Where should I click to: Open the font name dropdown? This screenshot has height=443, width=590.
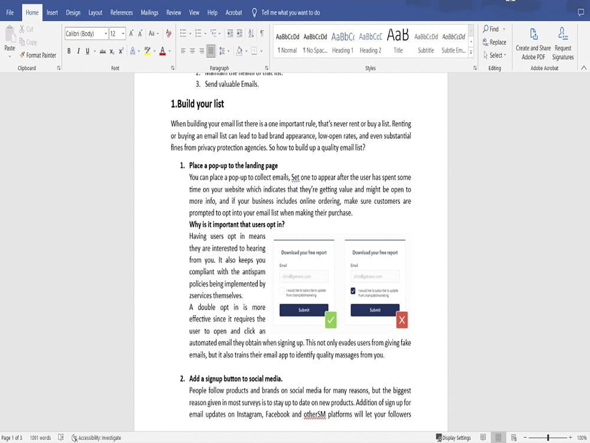pyautogui.click(x=106, y=34)
